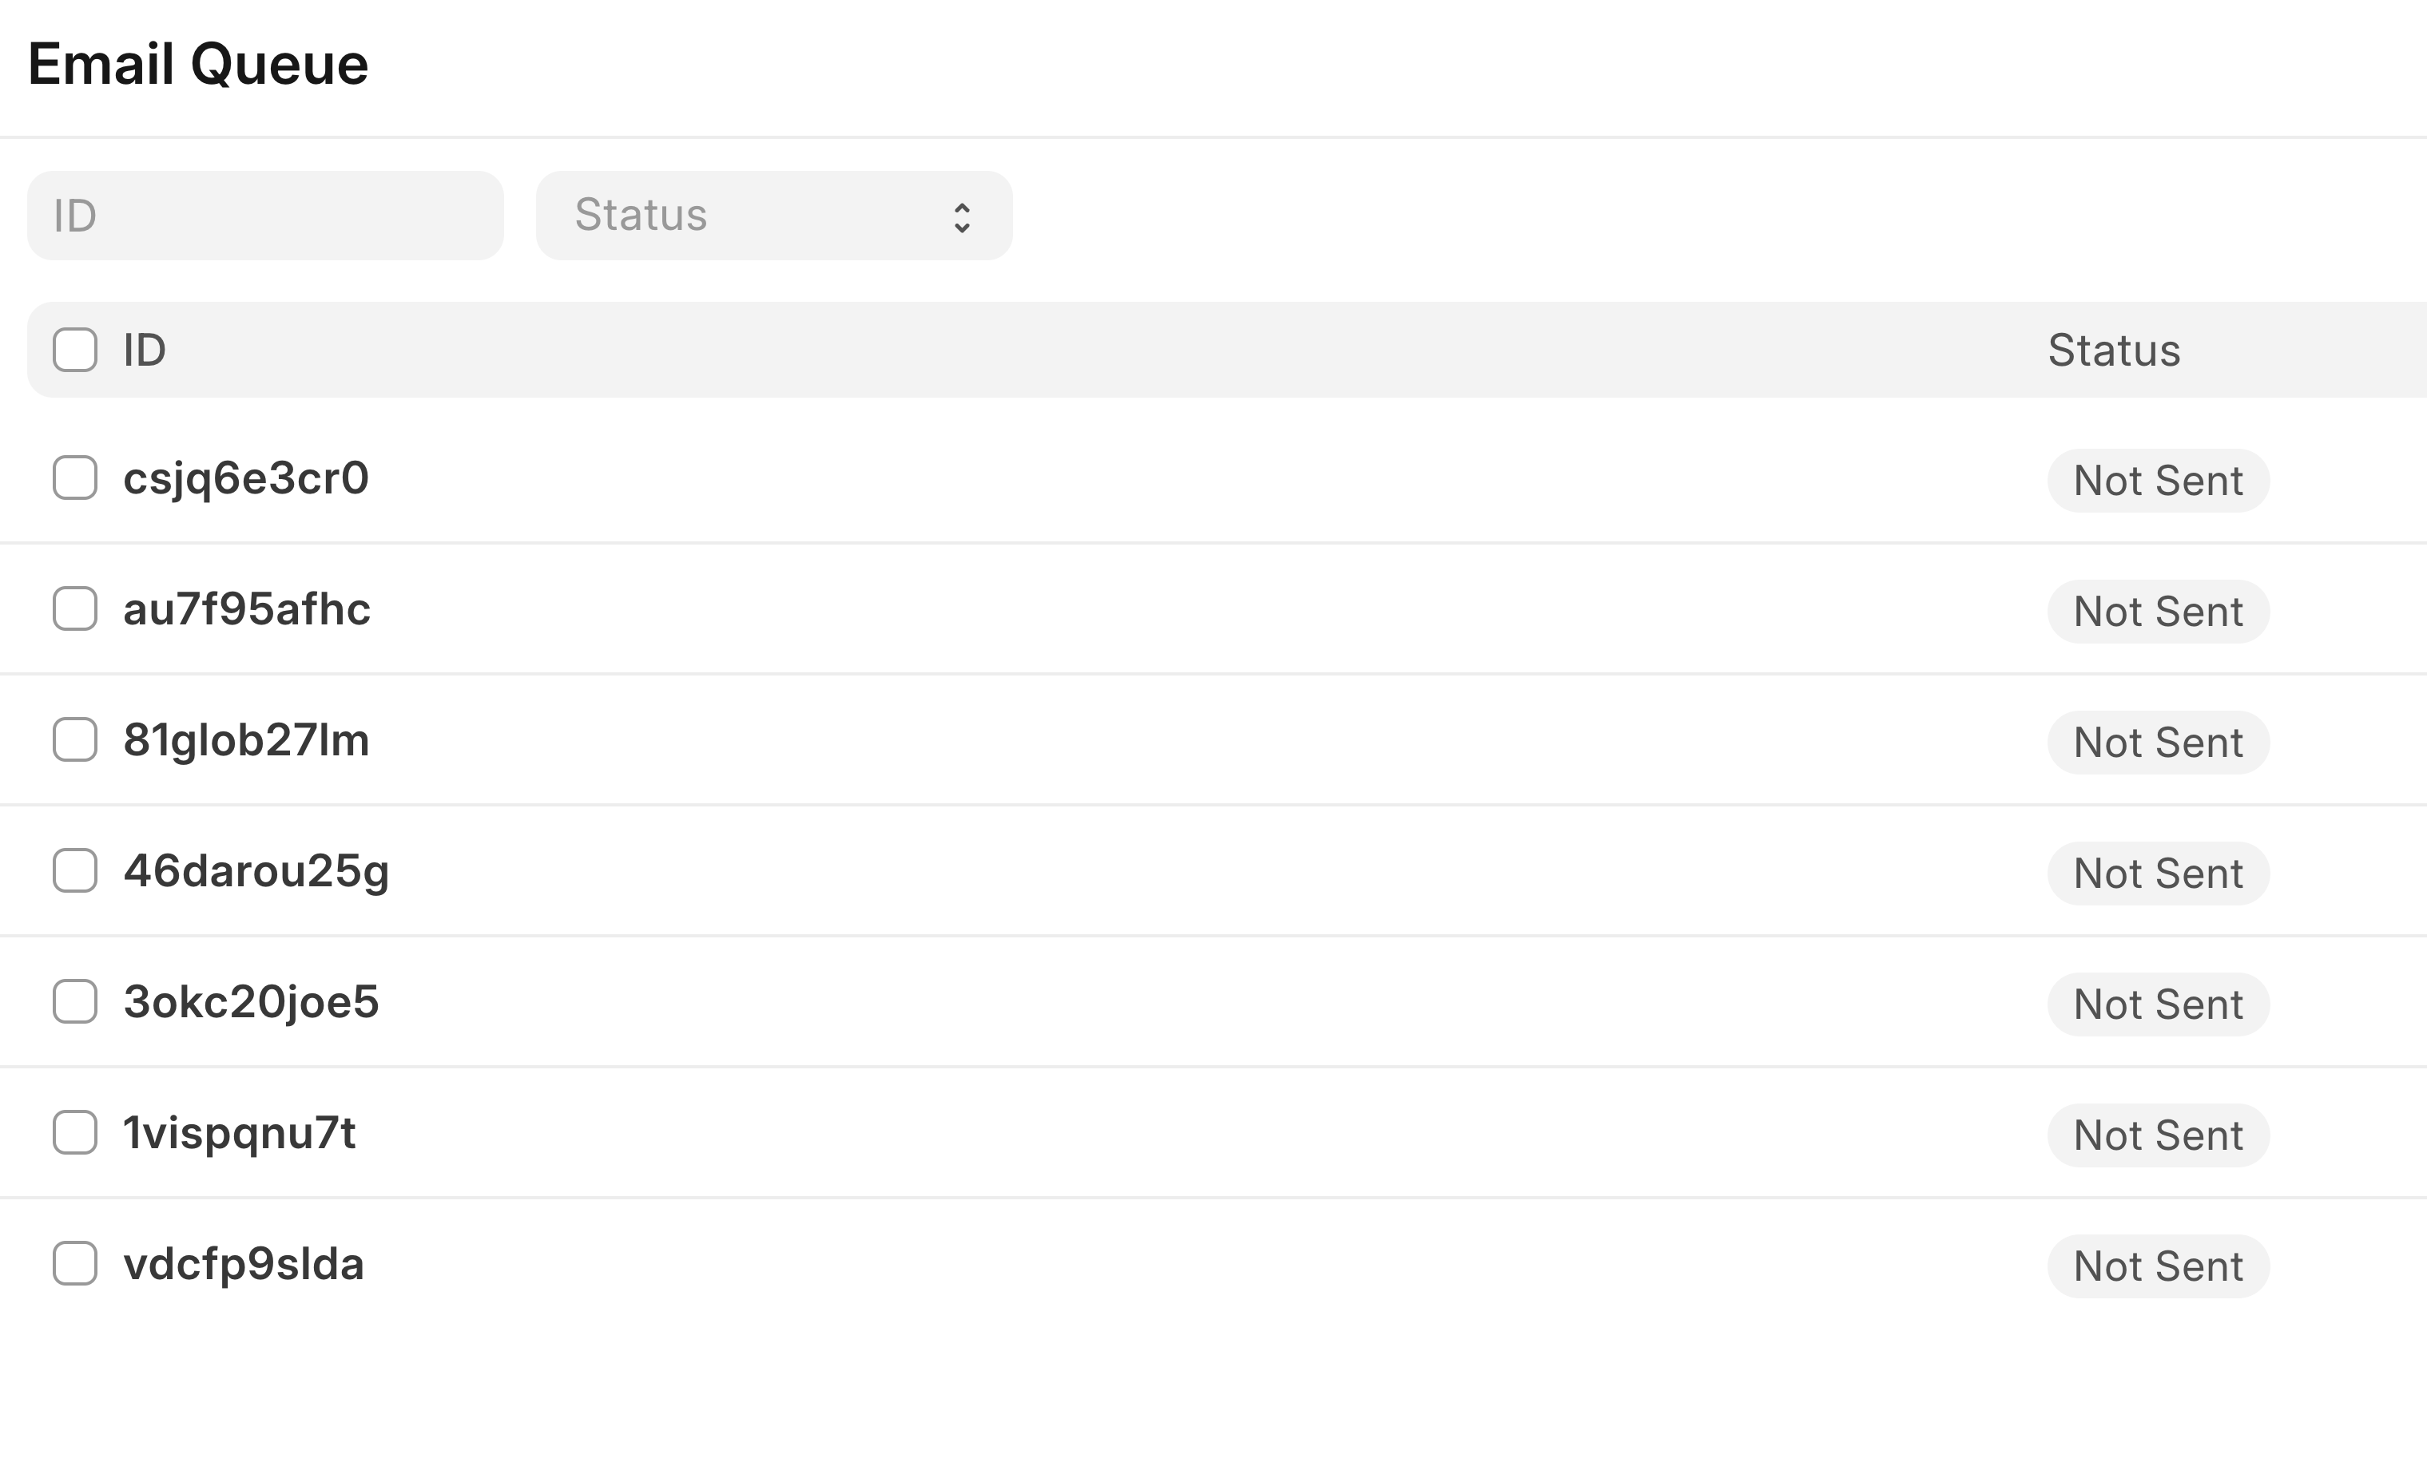Select the 81glob27lm checkbox
The width and height of the screenshot is (2427, 1466).
point(76,740)
